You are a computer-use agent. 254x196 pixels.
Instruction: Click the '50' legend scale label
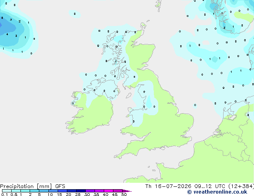coord(124,194)
